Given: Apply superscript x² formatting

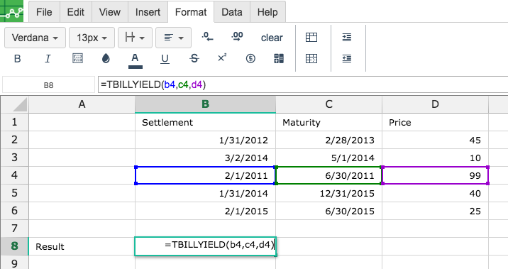Looking at the screenshot, I should [222, 58].
